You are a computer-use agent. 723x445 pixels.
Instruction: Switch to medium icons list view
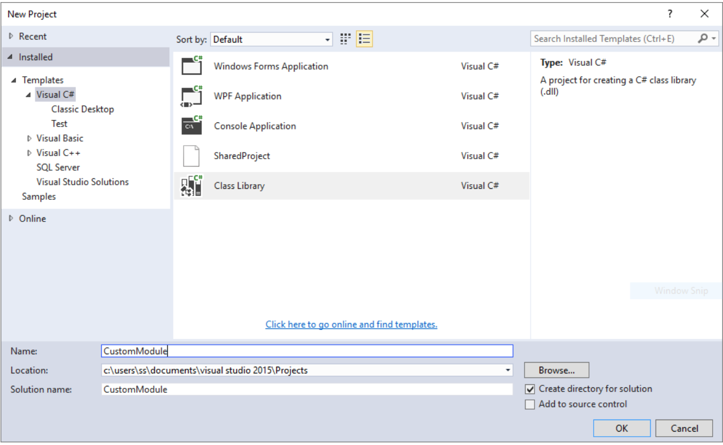(x=365, y=39)
